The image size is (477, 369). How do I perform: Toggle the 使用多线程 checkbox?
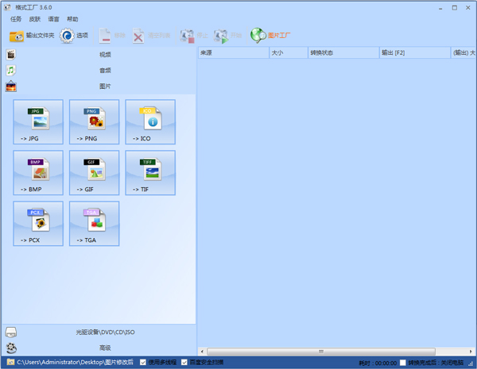coord(143,363)
